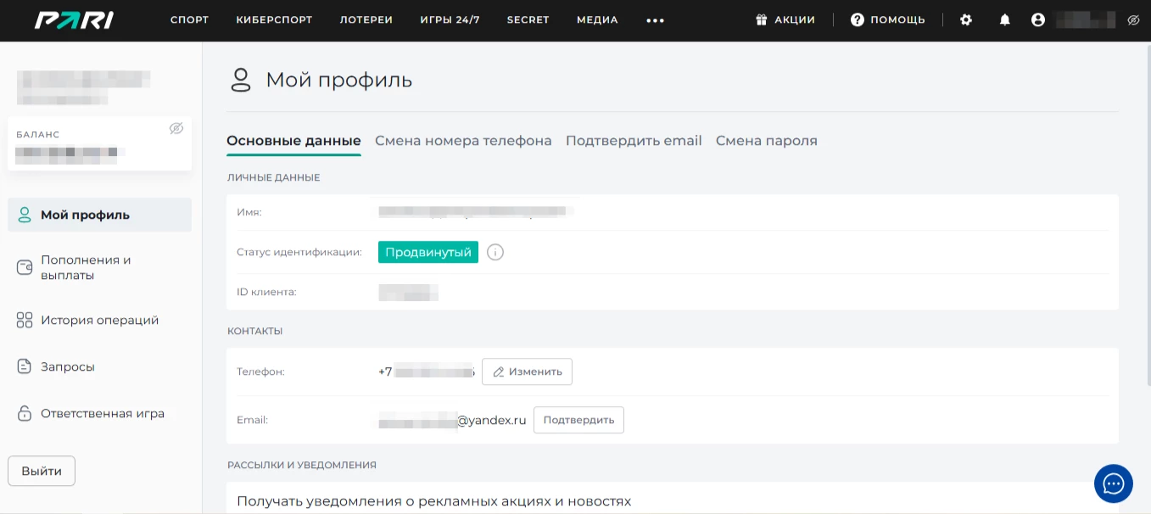This screenshot has width=1151, height=514.
Task: Open the account profile menu
Action: point(1039,20)
